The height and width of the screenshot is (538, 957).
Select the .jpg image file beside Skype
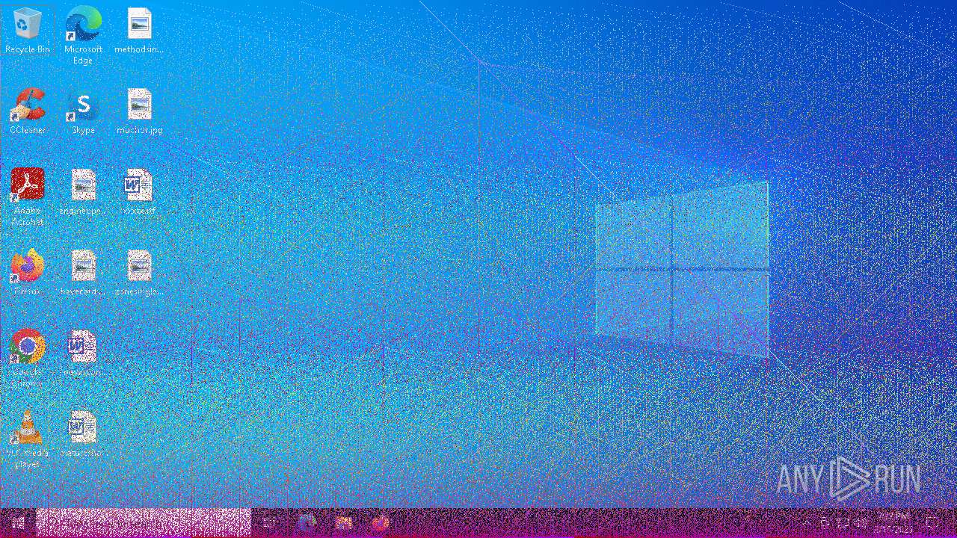point(139,111)
